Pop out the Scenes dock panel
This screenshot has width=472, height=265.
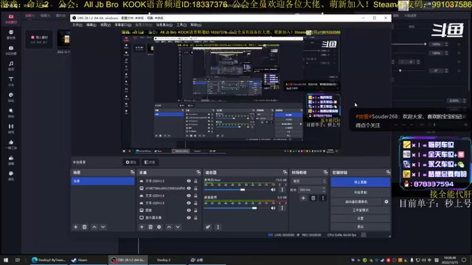pyautogui.click(x=132, y=173)
